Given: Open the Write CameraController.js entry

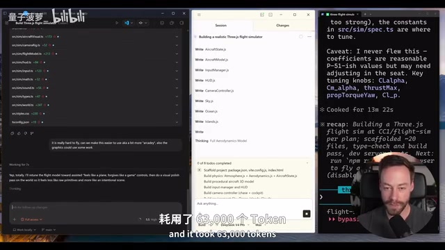Looking at the screenshot, I should tap(215, 91).
